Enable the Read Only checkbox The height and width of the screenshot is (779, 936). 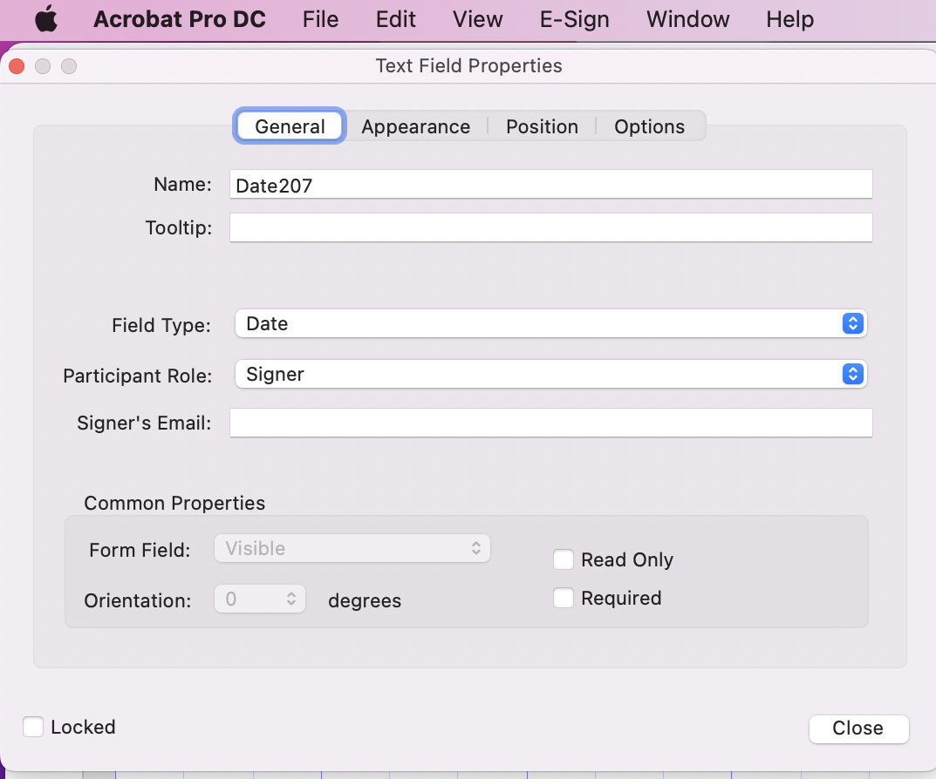coord(564,559)
